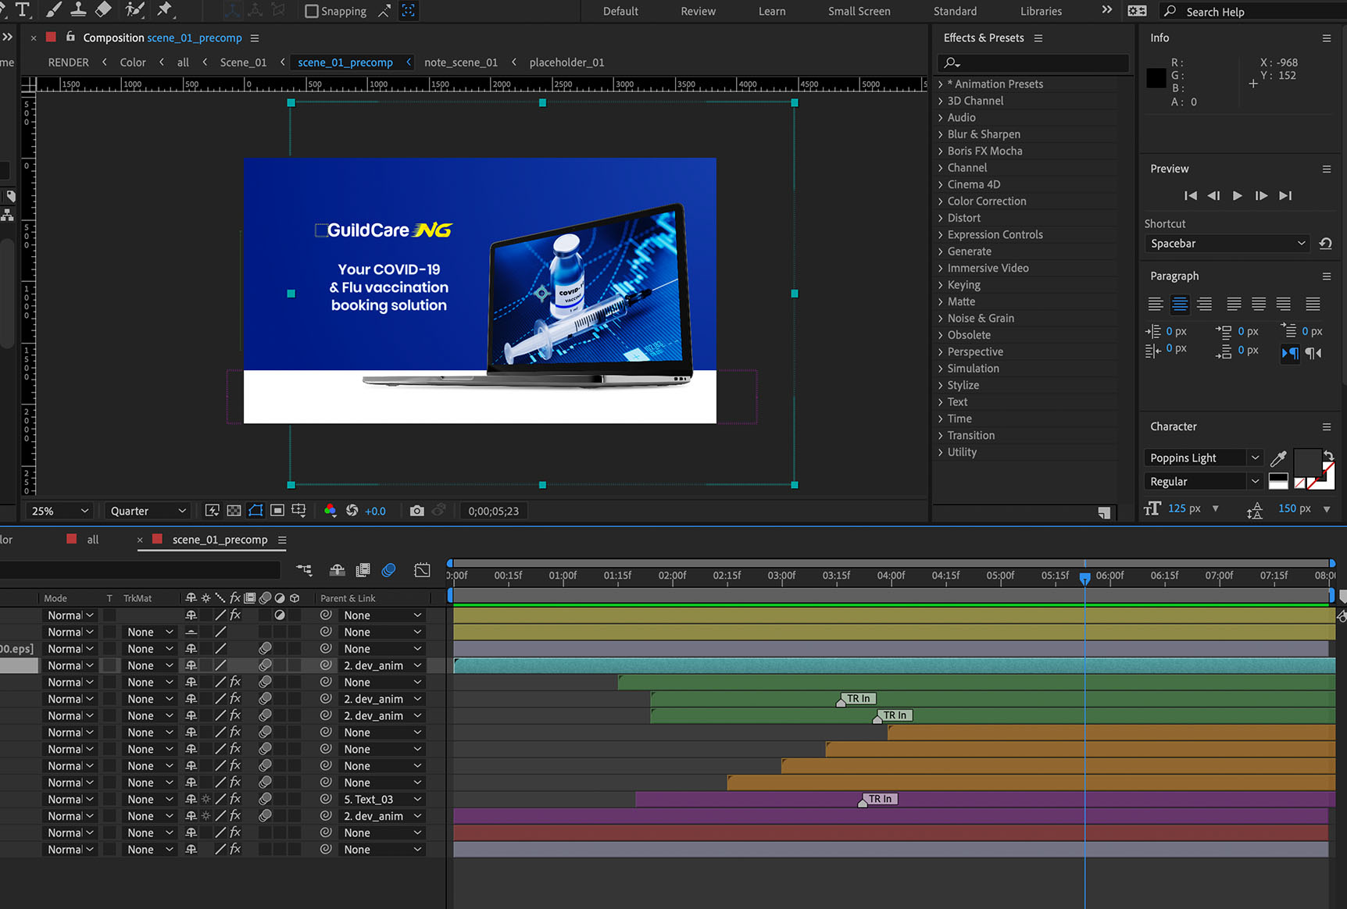This screenshot has height=909, width=1347.
Task: Click the region of interest icon
Action: point(277,511)
